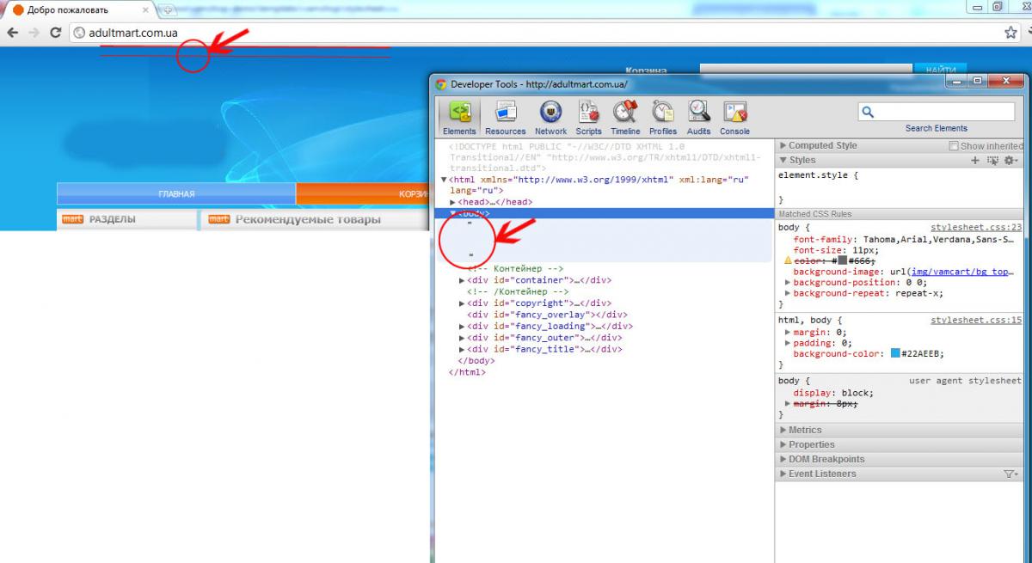Open the Resources panel icon
The image size is (1032, 563).
pyautogui.click(x=505, y=118)
